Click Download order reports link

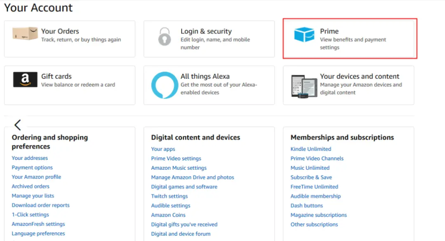click(x=40, y=205)
